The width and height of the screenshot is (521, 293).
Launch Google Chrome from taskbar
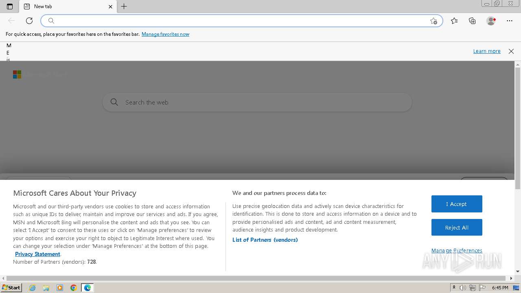tap(74, 288)
